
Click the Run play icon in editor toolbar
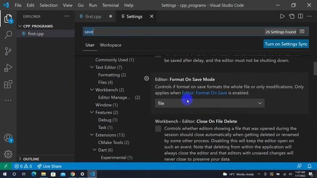coord(282,16)
